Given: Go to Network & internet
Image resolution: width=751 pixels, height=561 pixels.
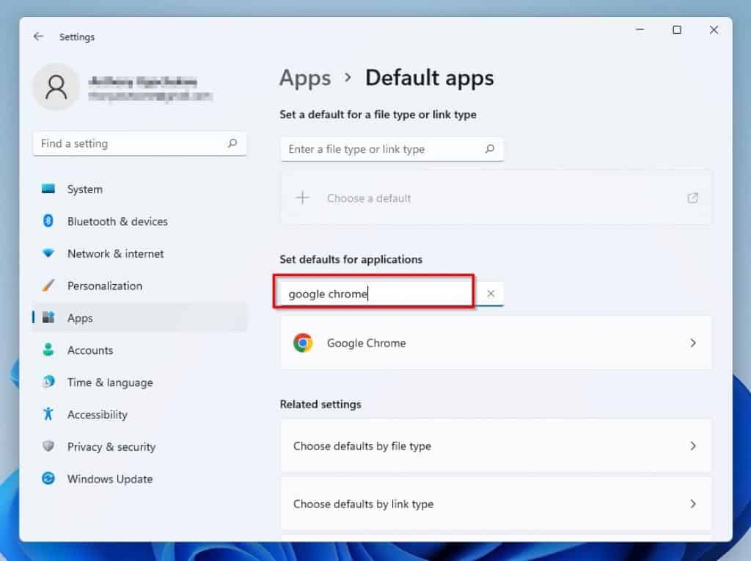Looking at the screenshot, I should pos(140,253).
